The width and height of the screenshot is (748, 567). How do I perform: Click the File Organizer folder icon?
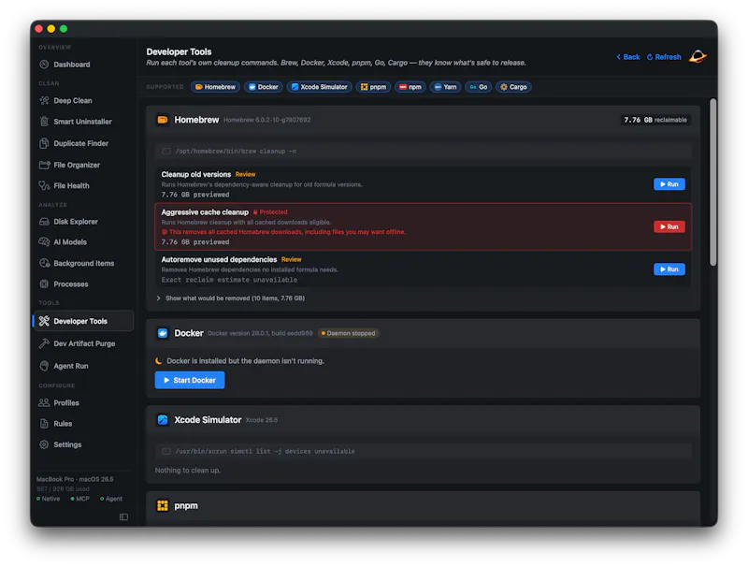(44, 165)
